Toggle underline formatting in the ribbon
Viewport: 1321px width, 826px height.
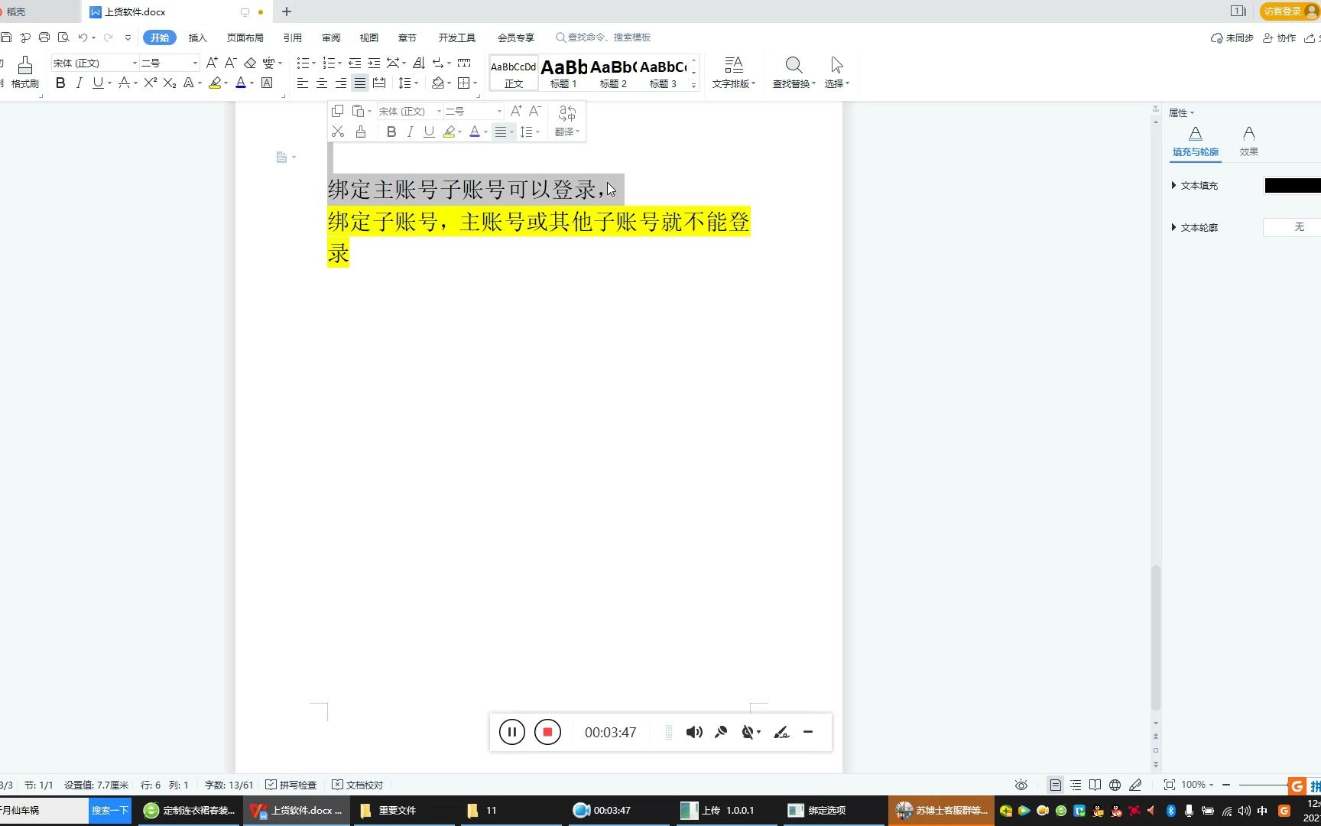[97, 83]
